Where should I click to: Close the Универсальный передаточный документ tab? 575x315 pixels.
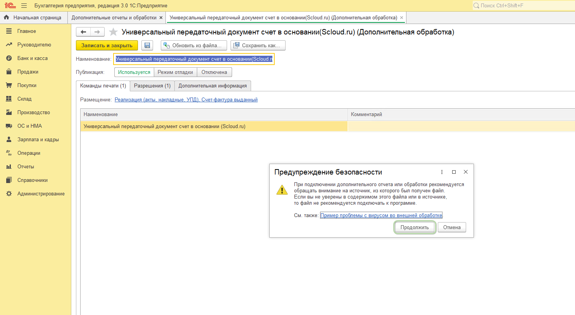tap(401, 18)
